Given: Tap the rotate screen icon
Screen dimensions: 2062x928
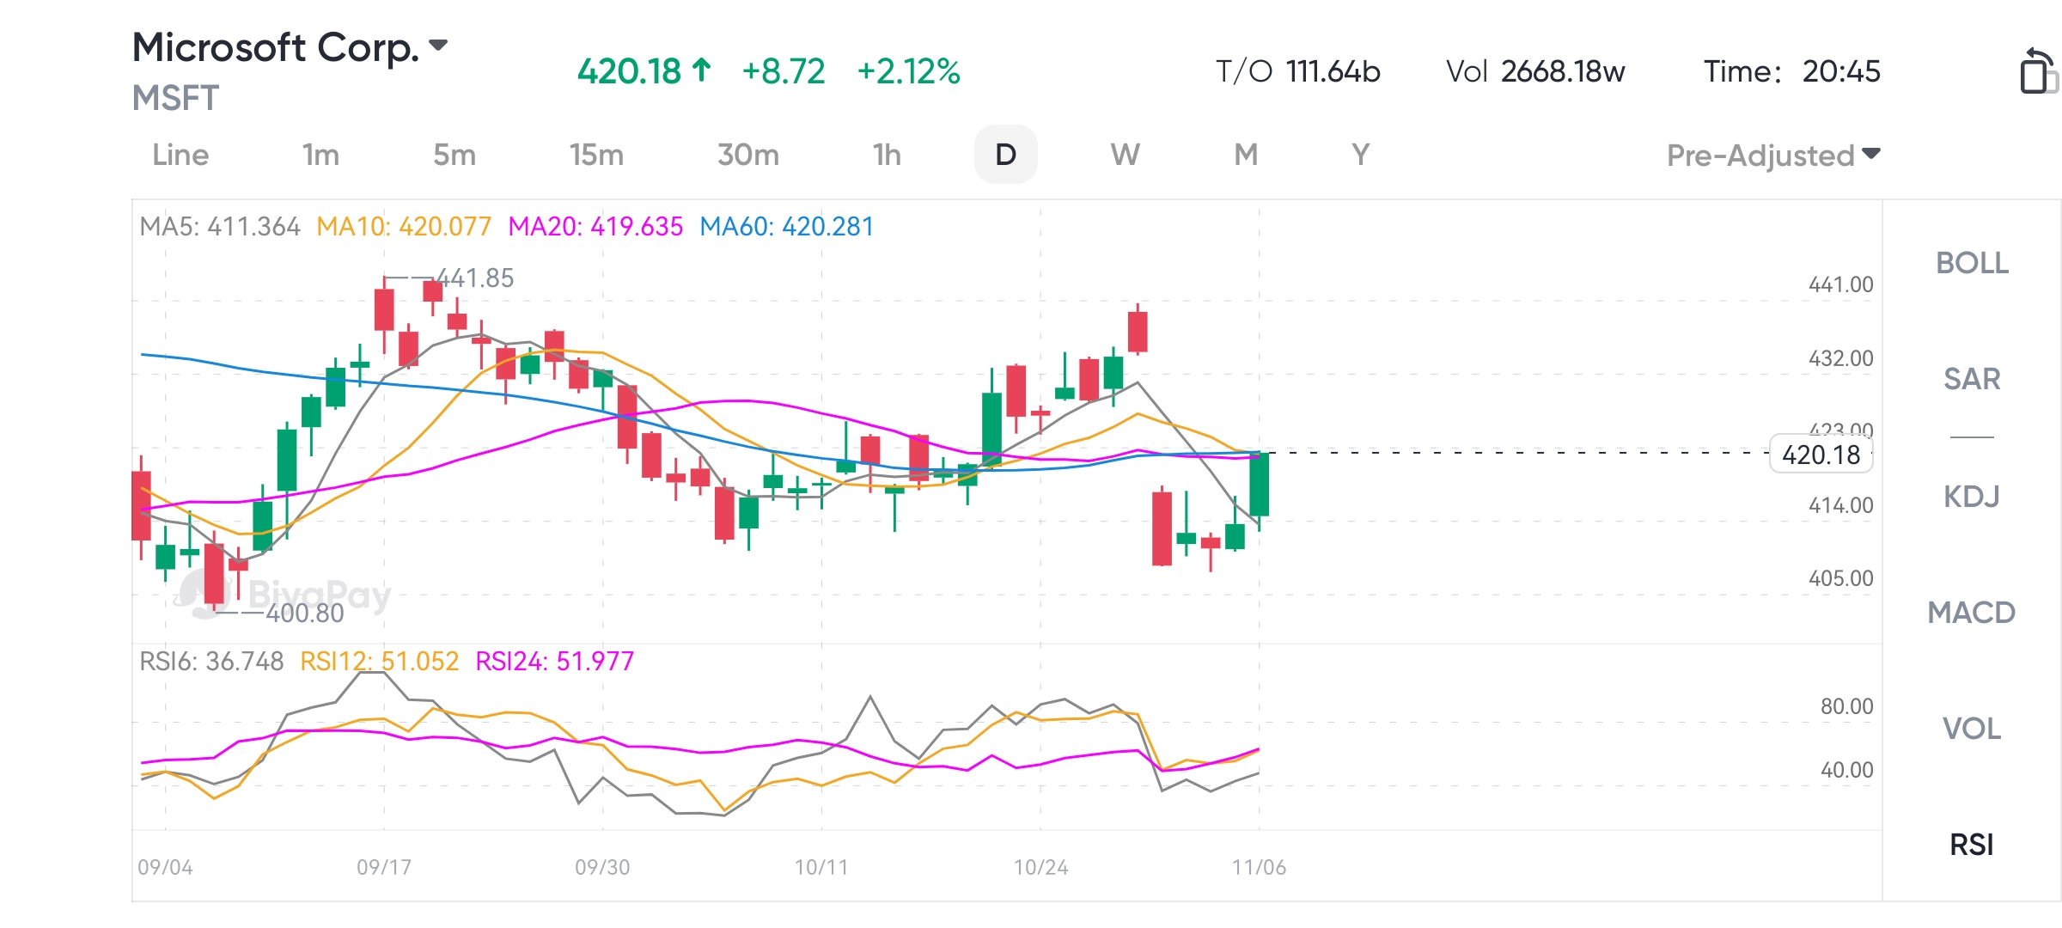Looking at the screenshot, I should (2038, 70).
